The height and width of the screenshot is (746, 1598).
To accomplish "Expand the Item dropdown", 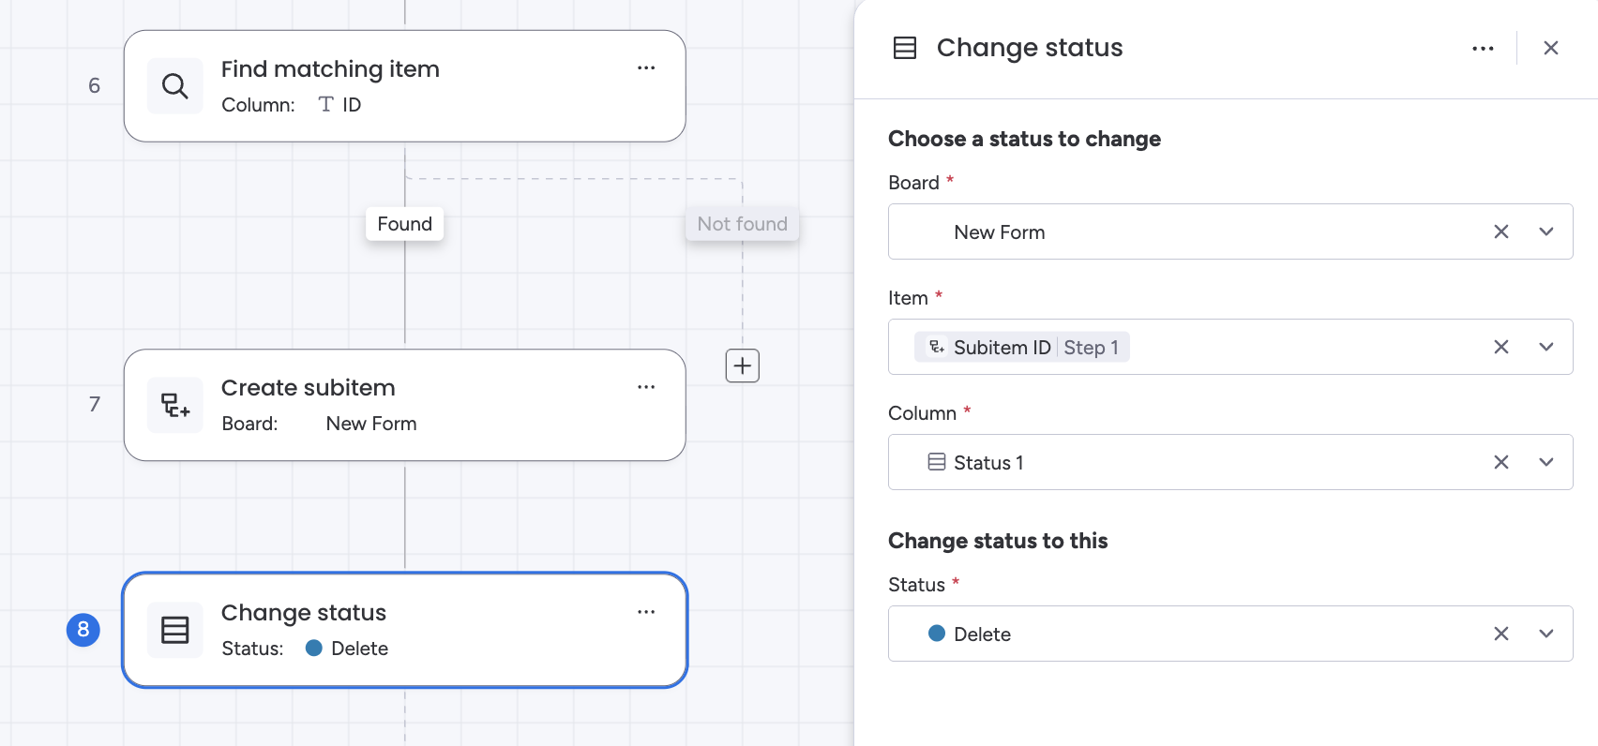I will 1546,347.
